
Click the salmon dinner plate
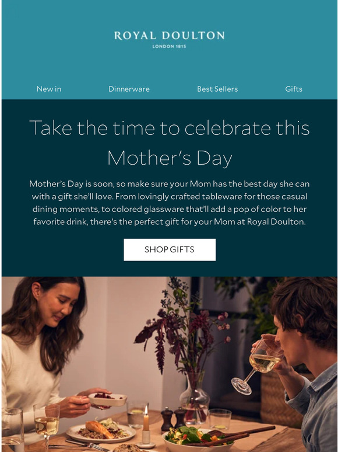point(101,431)
